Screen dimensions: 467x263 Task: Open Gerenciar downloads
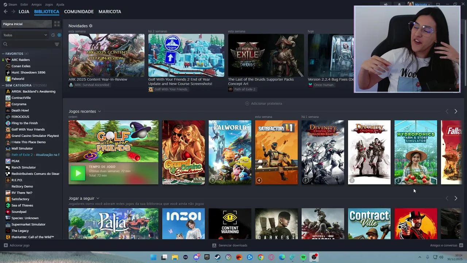click(x=230, y=245)
